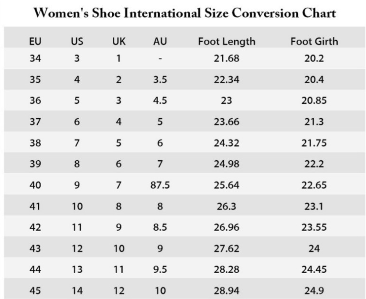366x299 pixels.
Task: Select the Foot Length column header
Action: pyautogui.click(x=226, y=42)
